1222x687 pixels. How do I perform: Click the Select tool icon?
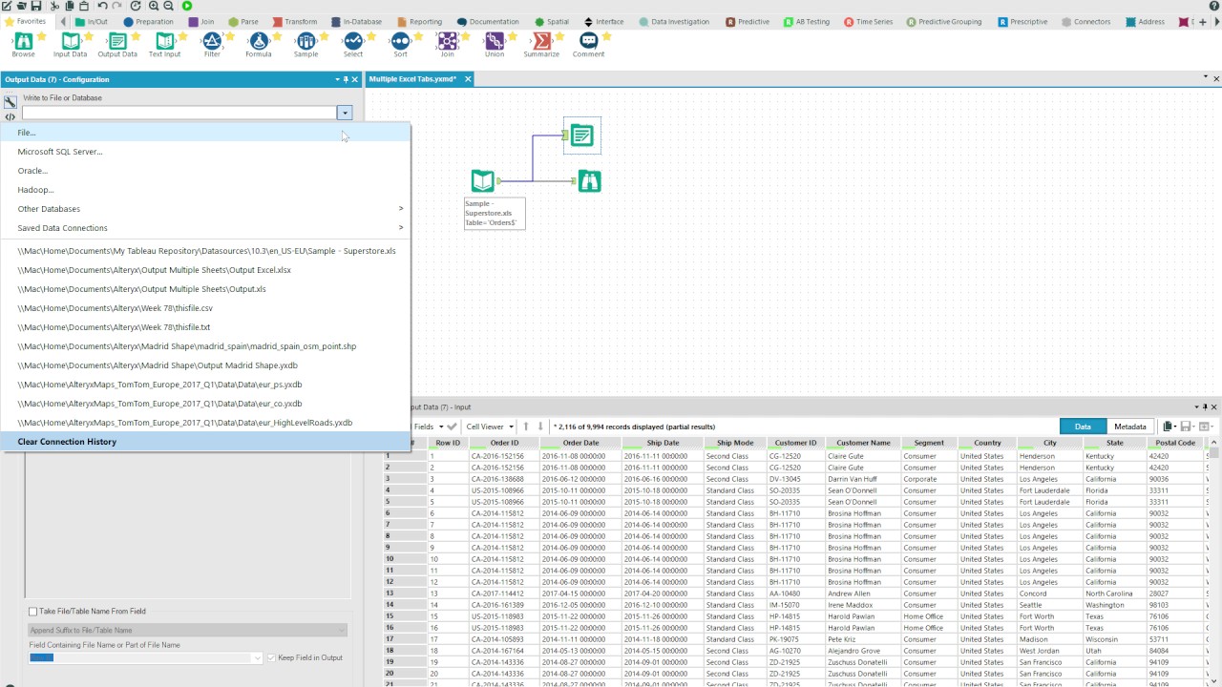[353, 40]
